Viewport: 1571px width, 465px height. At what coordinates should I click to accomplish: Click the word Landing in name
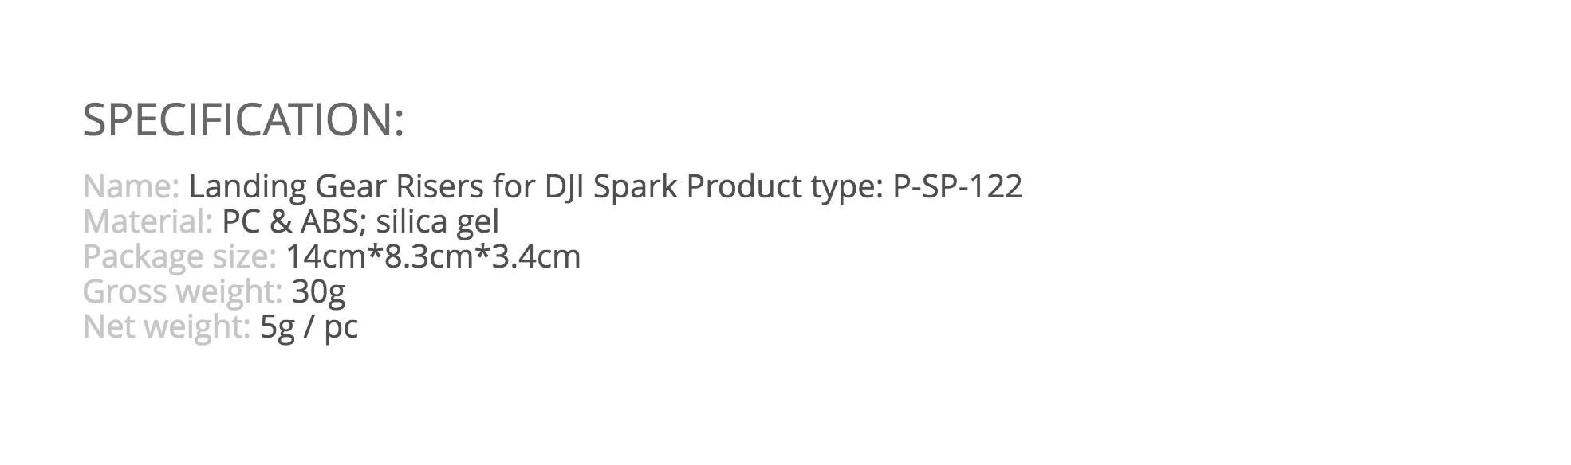tap(248, 188)
